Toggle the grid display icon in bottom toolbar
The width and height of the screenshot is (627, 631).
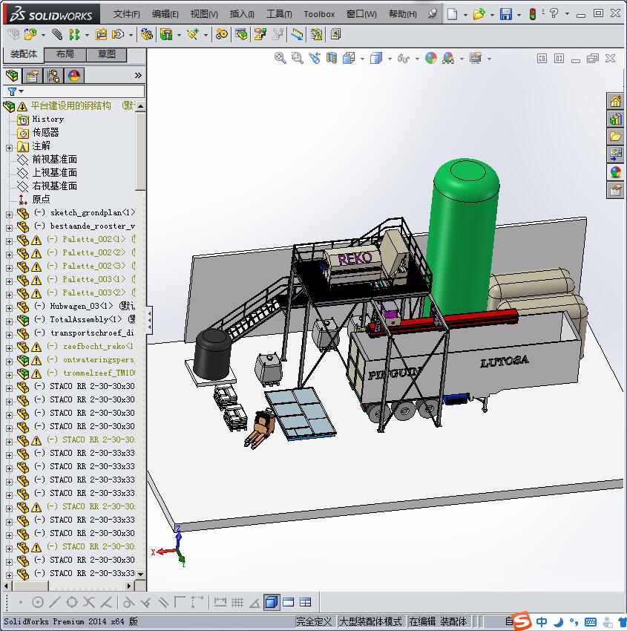(x=237, y=602)
